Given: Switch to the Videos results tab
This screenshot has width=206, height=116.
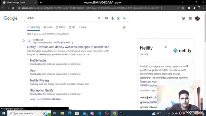Looking at the screenshot, I should [61, 27].
